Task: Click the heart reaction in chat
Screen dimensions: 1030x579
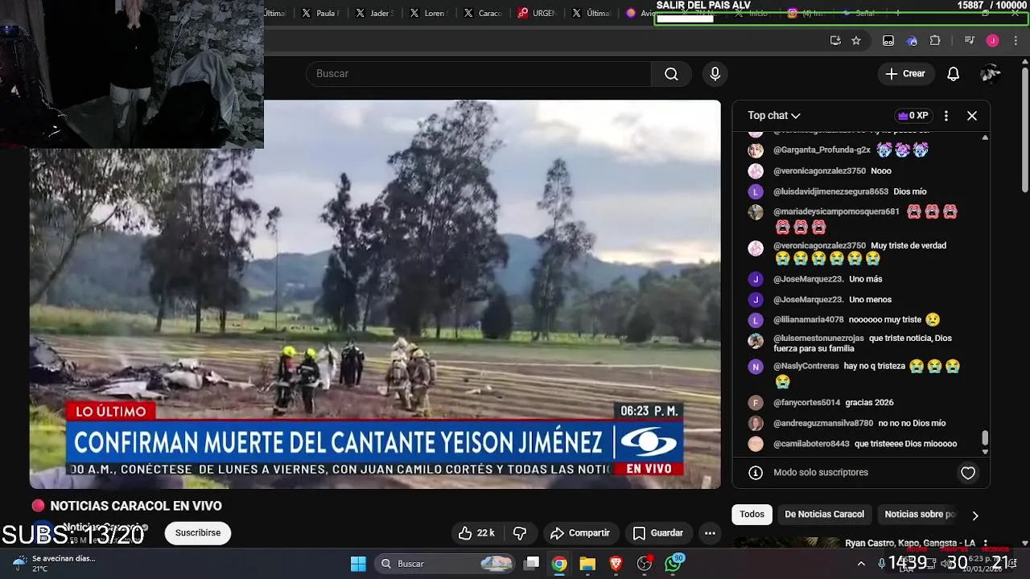Action: pos(968,473)
